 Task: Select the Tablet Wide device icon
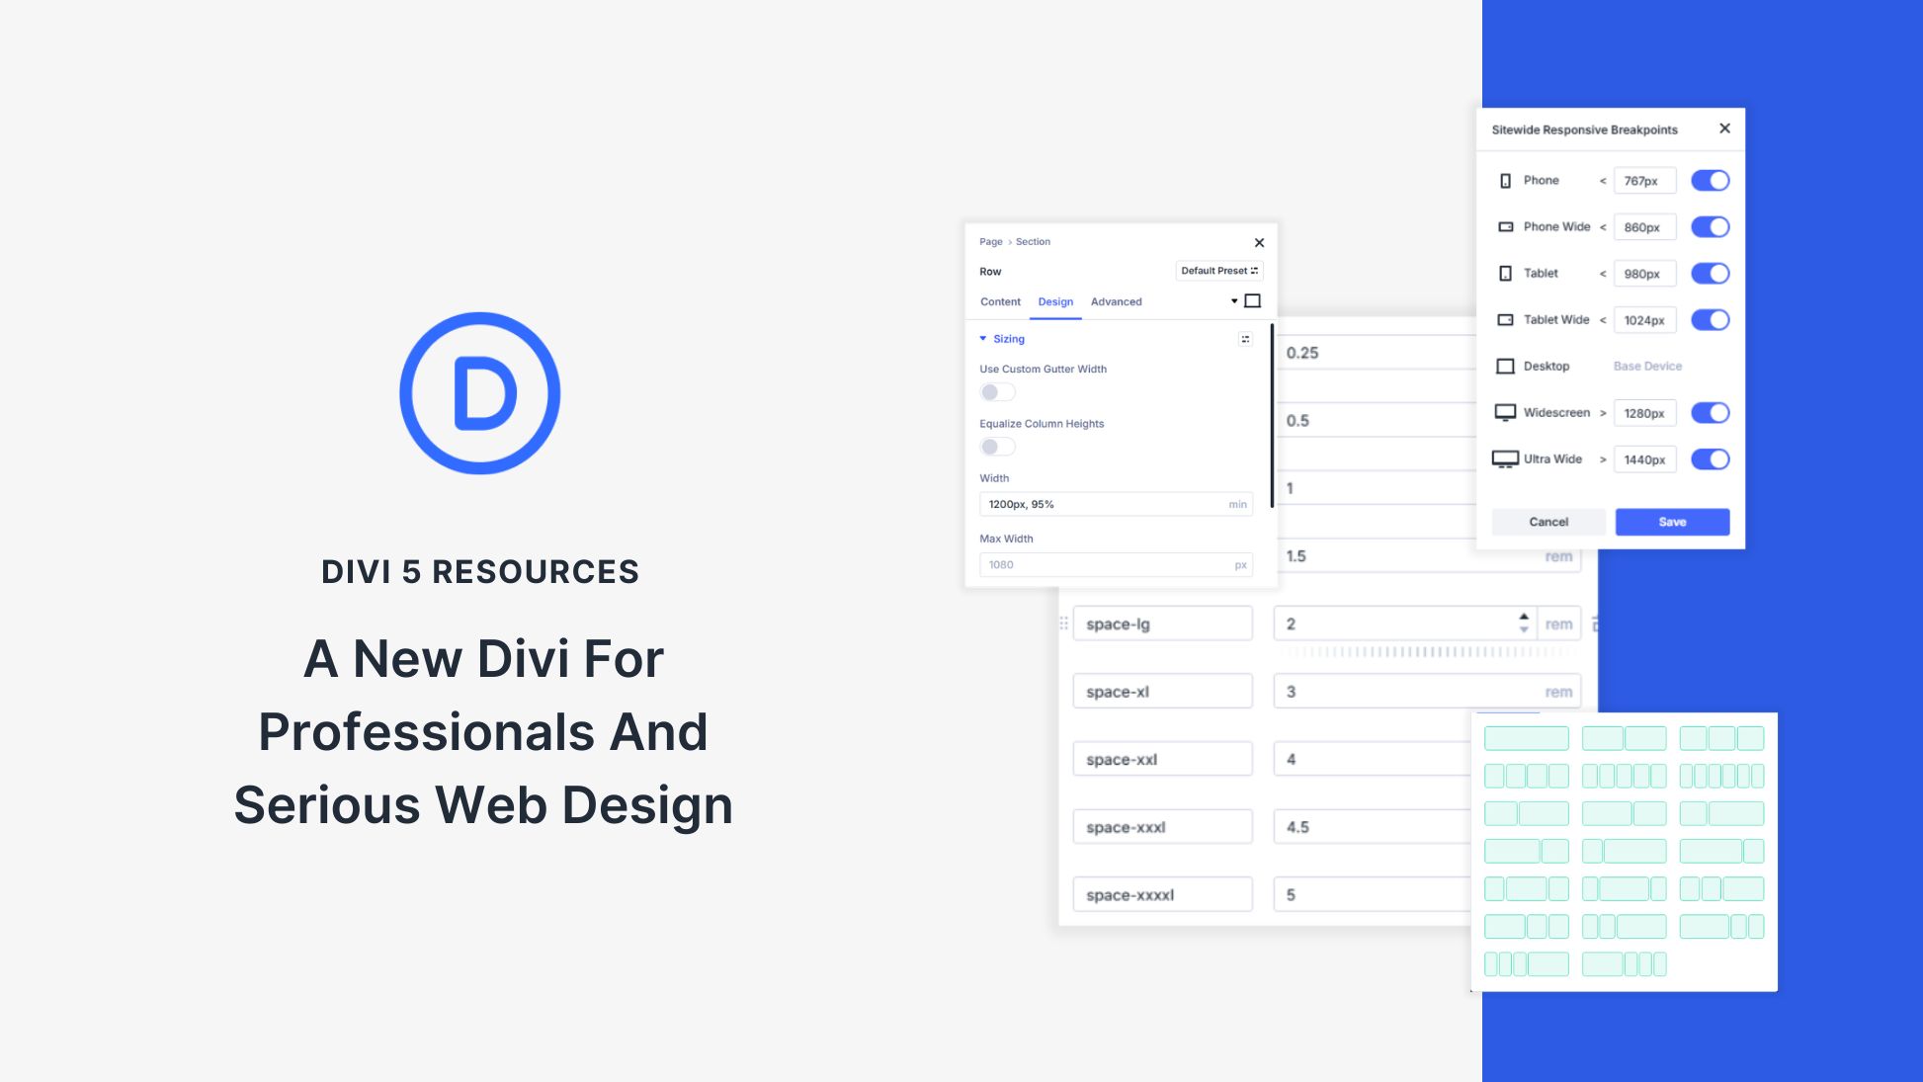1505,319
